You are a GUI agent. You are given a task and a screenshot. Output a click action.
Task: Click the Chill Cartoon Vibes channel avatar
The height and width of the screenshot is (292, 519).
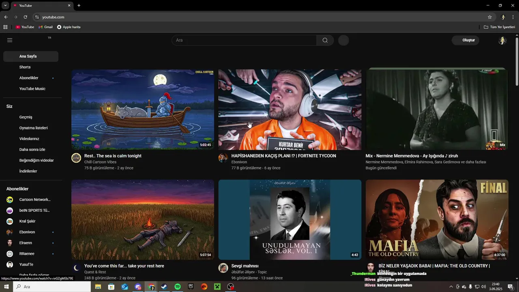click(76, 158)
